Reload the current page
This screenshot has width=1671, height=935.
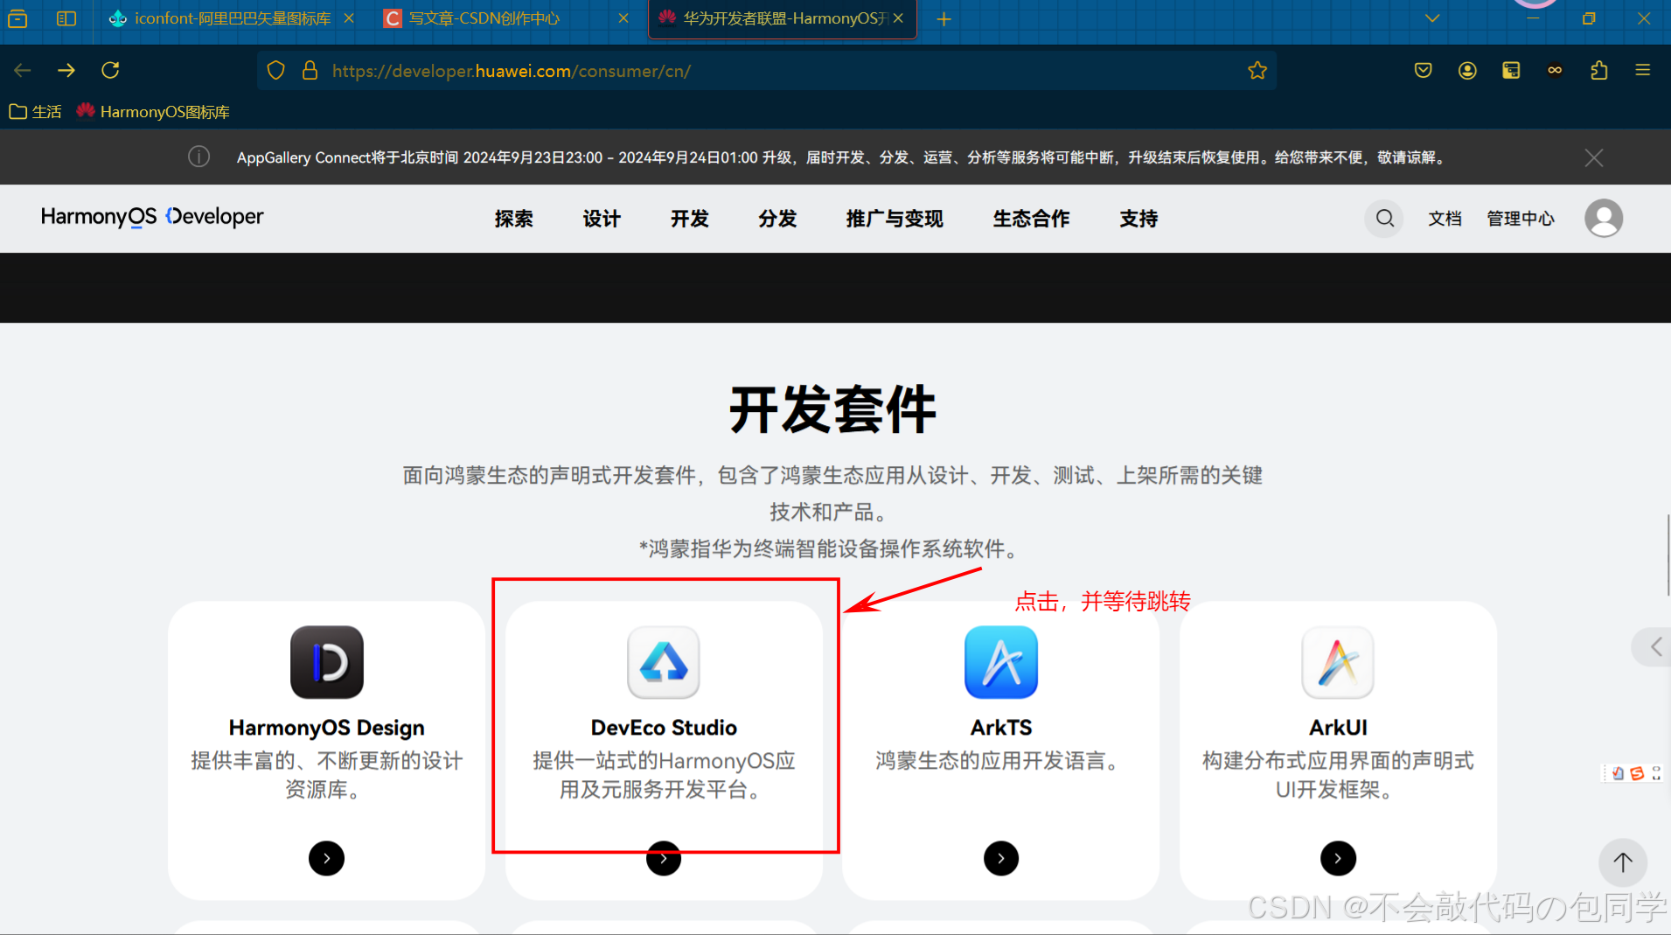110,70
